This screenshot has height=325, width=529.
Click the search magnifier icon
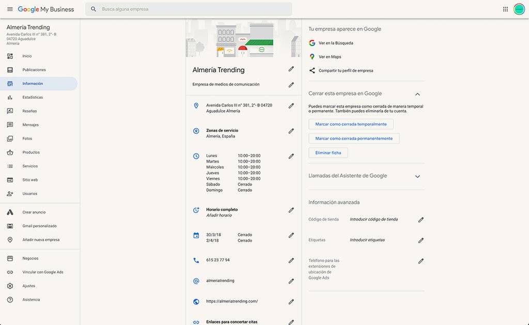coord(94,9)
